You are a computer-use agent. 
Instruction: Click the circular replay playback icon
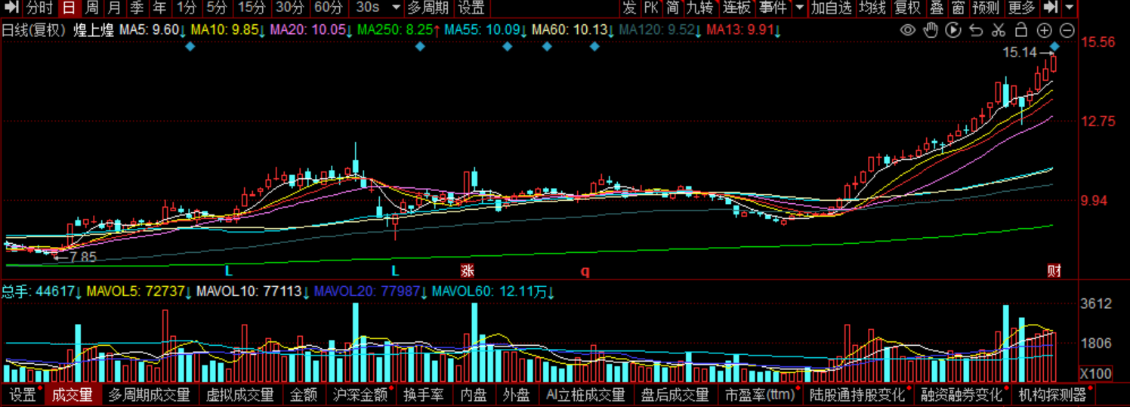[953, 30]
